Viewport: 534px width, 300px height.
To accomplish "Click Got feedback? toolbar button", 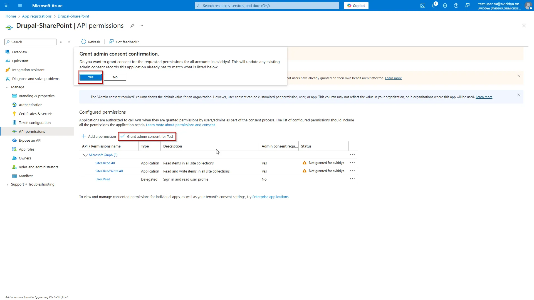I will pos(124,42).
